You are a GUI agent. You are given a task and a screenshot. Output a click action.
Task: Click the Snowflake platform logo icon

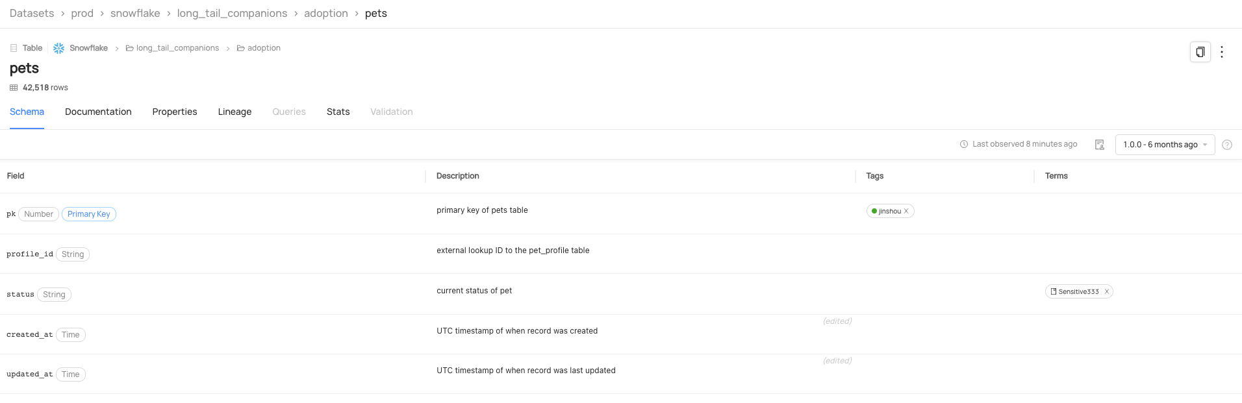58,48
